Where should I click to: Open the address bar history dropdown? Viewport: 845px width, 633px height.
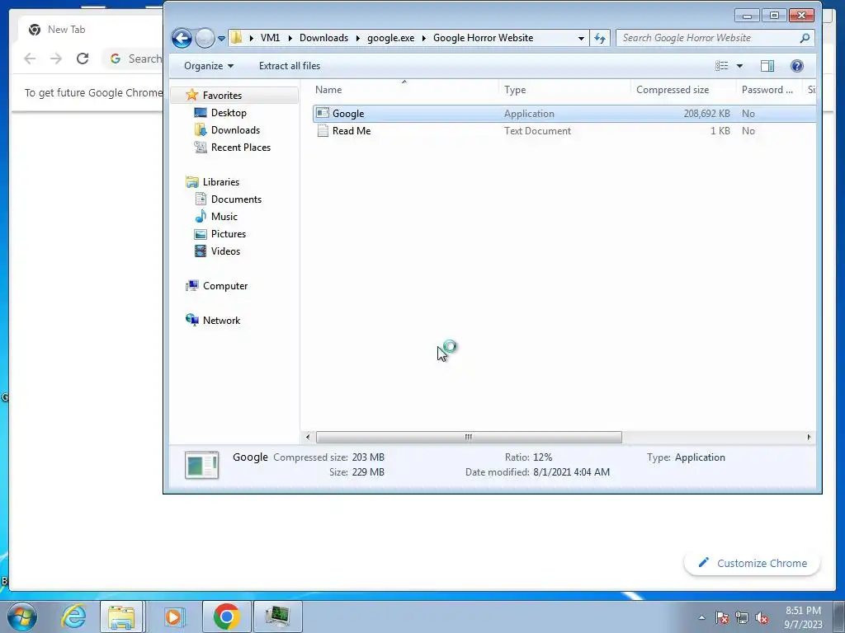point(581,38)
